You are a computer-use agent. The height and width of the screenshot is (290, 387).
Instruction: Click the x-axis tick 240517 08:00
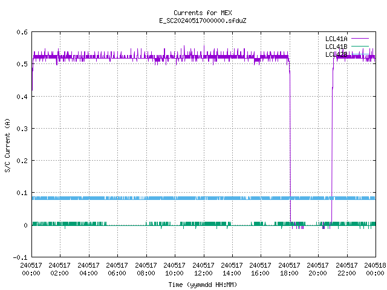pyautogui.click(x=146, y=269)
